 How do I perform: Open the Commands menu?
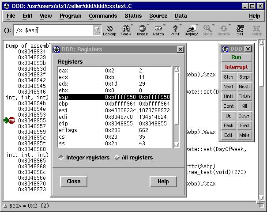(103, 16)
